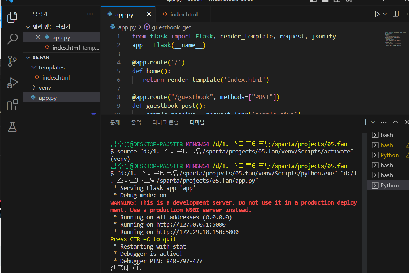The height and width of the screenshot is (273, 409).
Task: Select app.py in the 05.FAN file tree
Action: click(62, 98)
